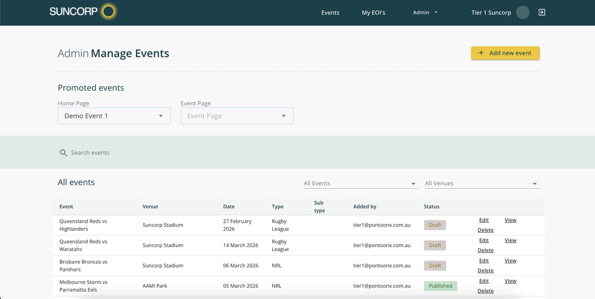
Task: Click the Venue column header
Action: [150, 206]
